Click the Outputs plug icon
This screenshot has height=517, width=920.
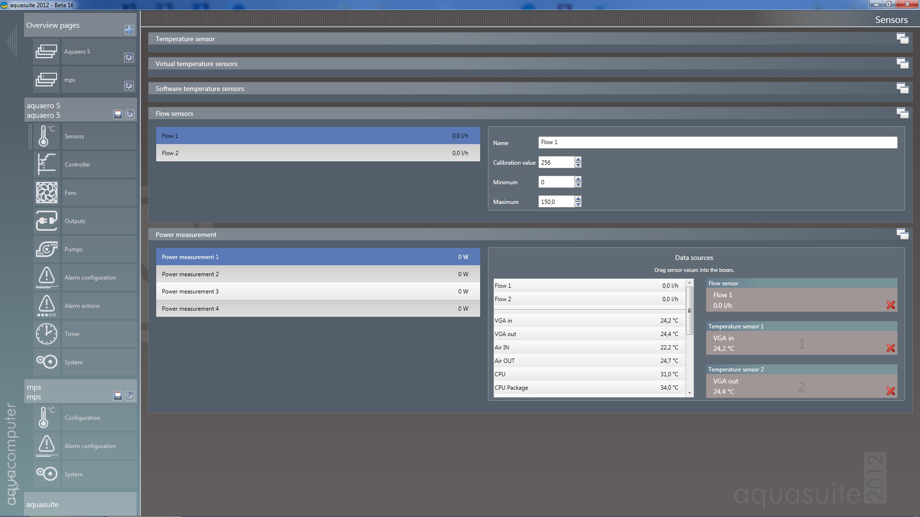tap(46, 221)
